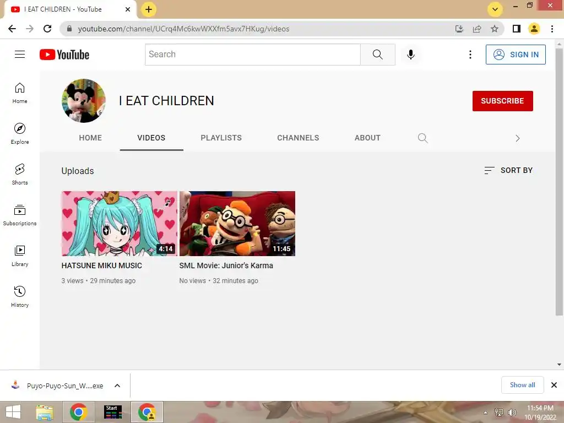Click the YouTube logo
Image resolution: width=564 pixels, height=423 pixels.
(64, 55)
